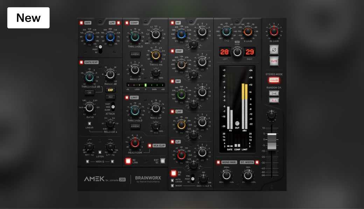Screen dimensions: 364x209
Task: Click the sidechain LPF Hz knob
Action: coord(110,147)
